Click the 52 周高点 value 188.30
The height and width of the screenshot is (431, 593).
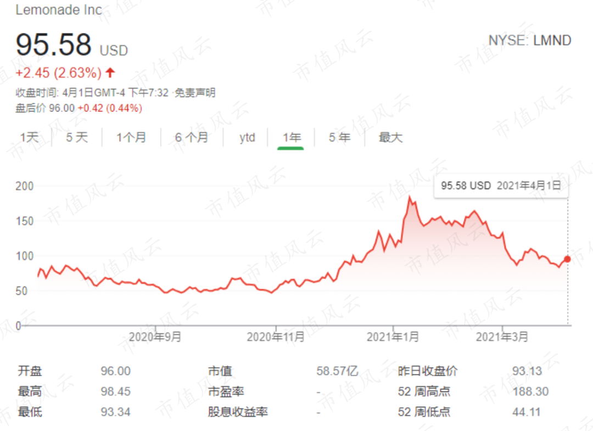pyautogui.click(x=530, y=391)
